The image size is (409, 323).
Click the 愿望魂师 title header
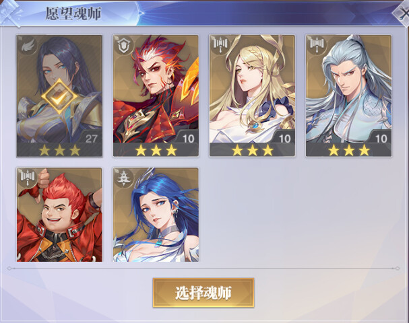pos(73,13)
